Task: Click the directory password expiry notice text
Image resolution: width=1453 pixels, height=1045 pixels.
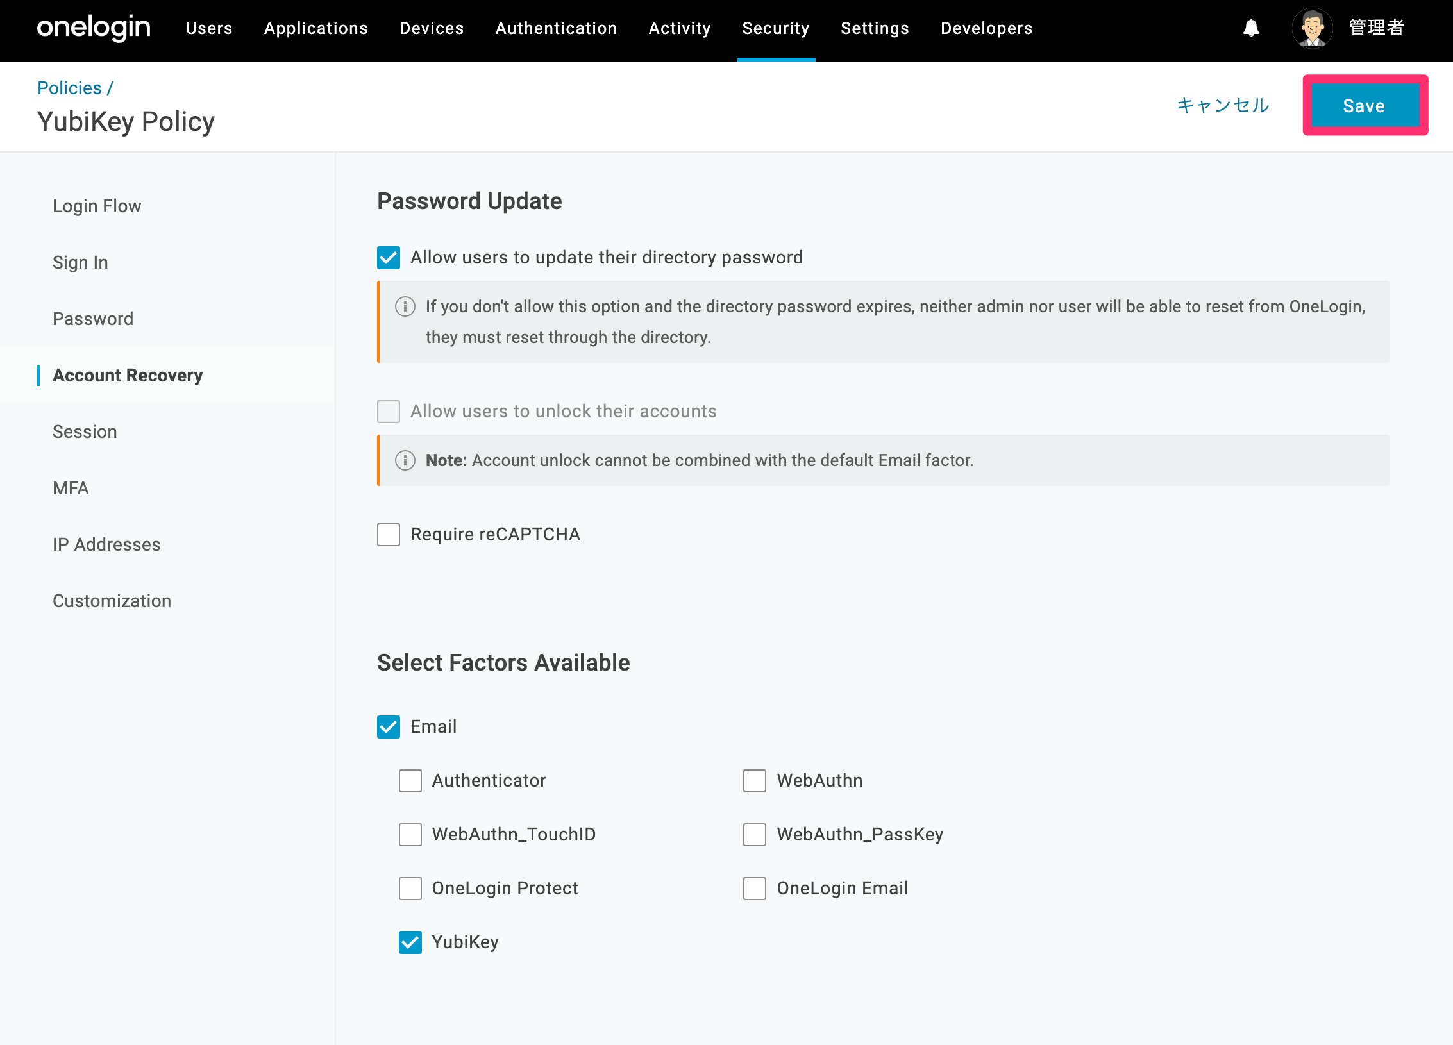Action: tap(895, 322)
